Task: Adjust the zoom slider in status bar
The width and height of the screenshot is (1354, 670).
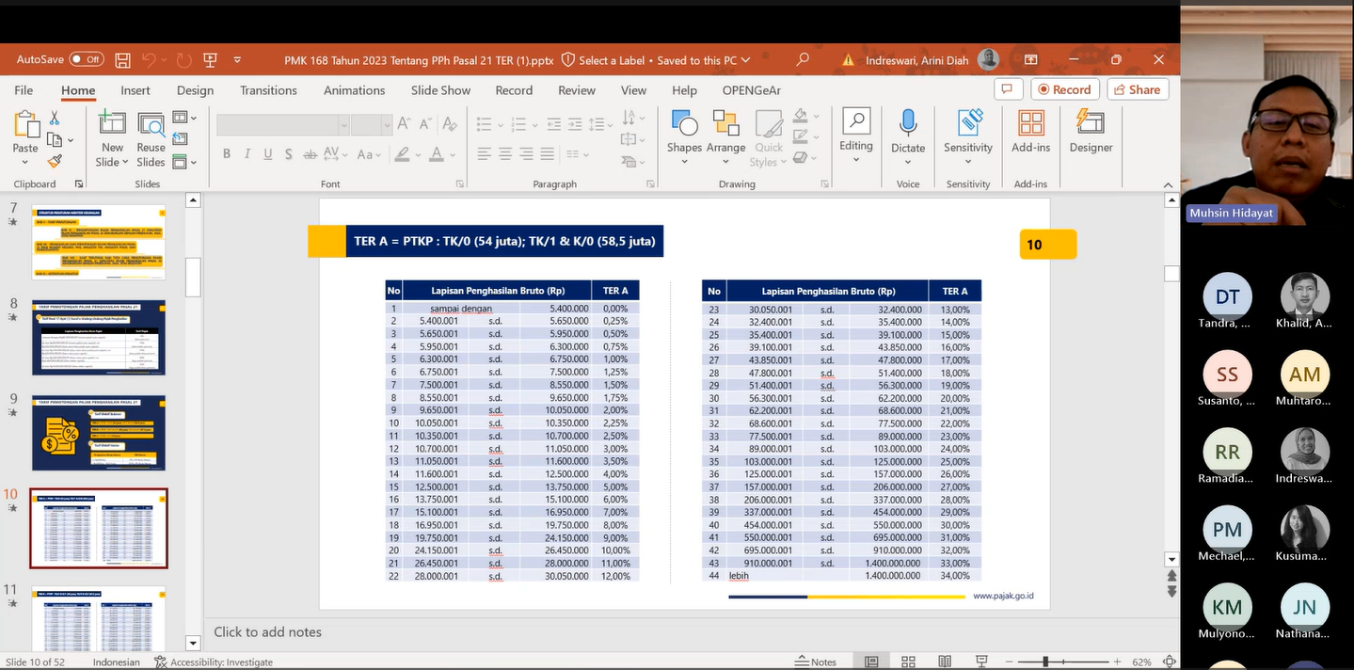Action: click(x=1046, y=662)
